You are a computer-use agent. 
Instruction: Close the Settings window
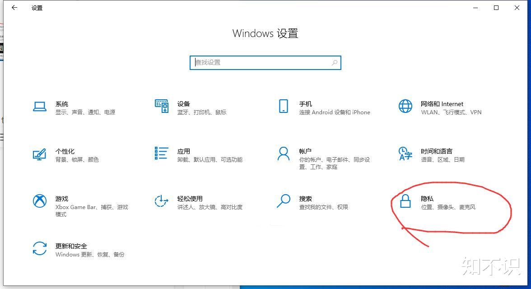(517, 8)
